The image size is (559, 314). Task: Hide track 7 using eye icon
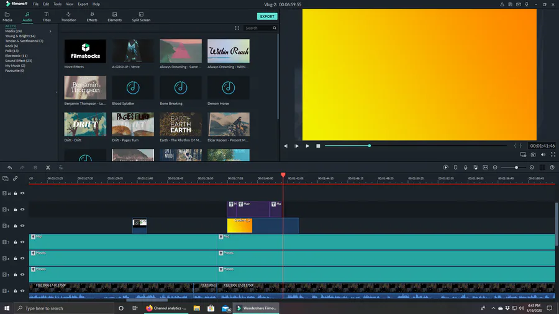click(22, 242)
